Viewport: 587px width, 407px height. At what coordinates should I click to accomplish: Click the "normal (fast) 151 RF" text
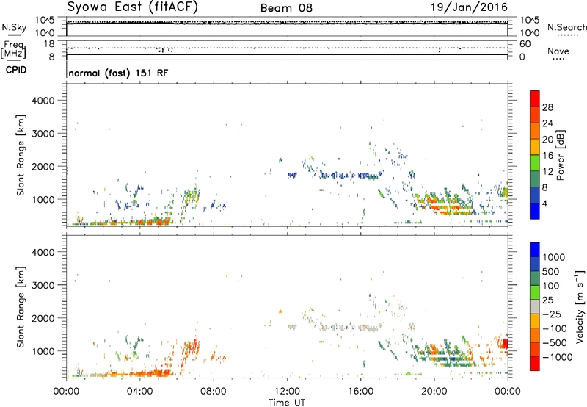coord(118,73)
